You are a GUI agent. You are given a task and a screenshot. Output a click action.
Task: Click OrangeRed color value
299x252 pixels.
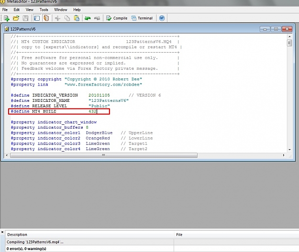(98, 138)
